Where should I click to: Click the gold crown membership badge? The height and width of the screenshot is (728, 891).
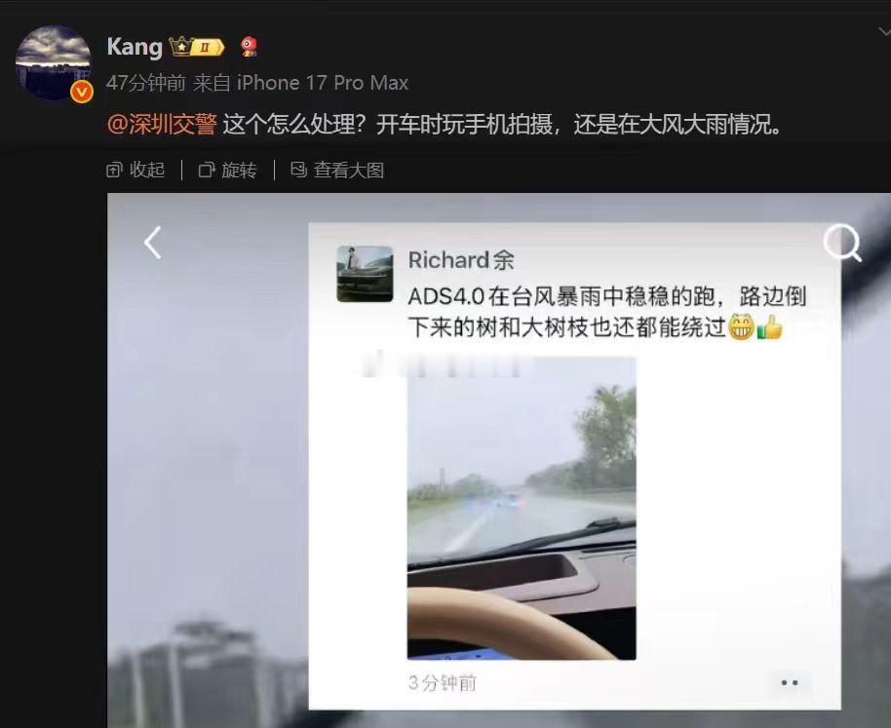197,47
